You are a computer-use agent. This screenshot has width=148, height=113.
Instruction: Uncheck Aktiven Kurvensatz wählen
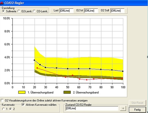click(x=23, y=104)
